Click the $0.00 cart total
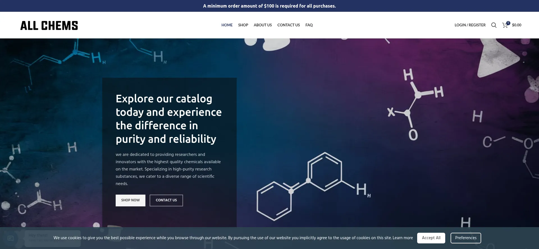The height and width of the screenshot is (249, 539). pos(517,25)
